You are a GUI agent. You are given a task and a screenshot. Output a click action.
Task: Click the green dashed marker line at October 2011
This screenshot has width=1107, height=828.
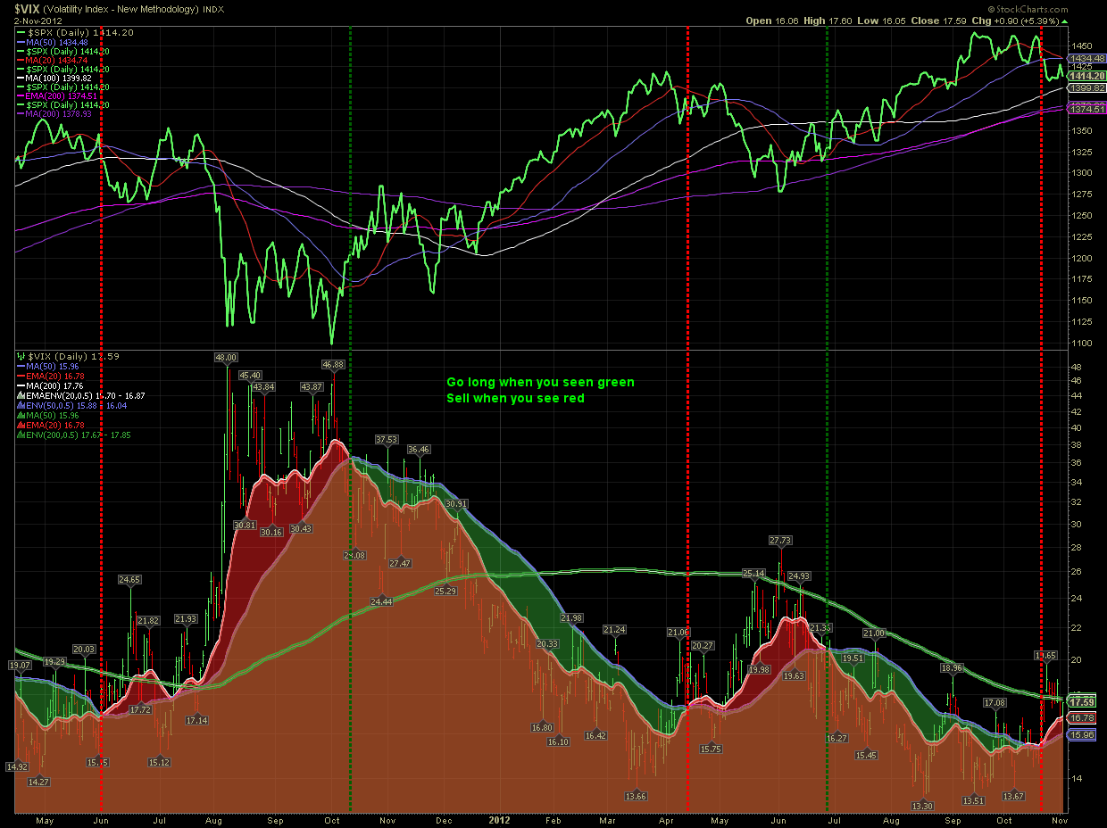point(350,419)
